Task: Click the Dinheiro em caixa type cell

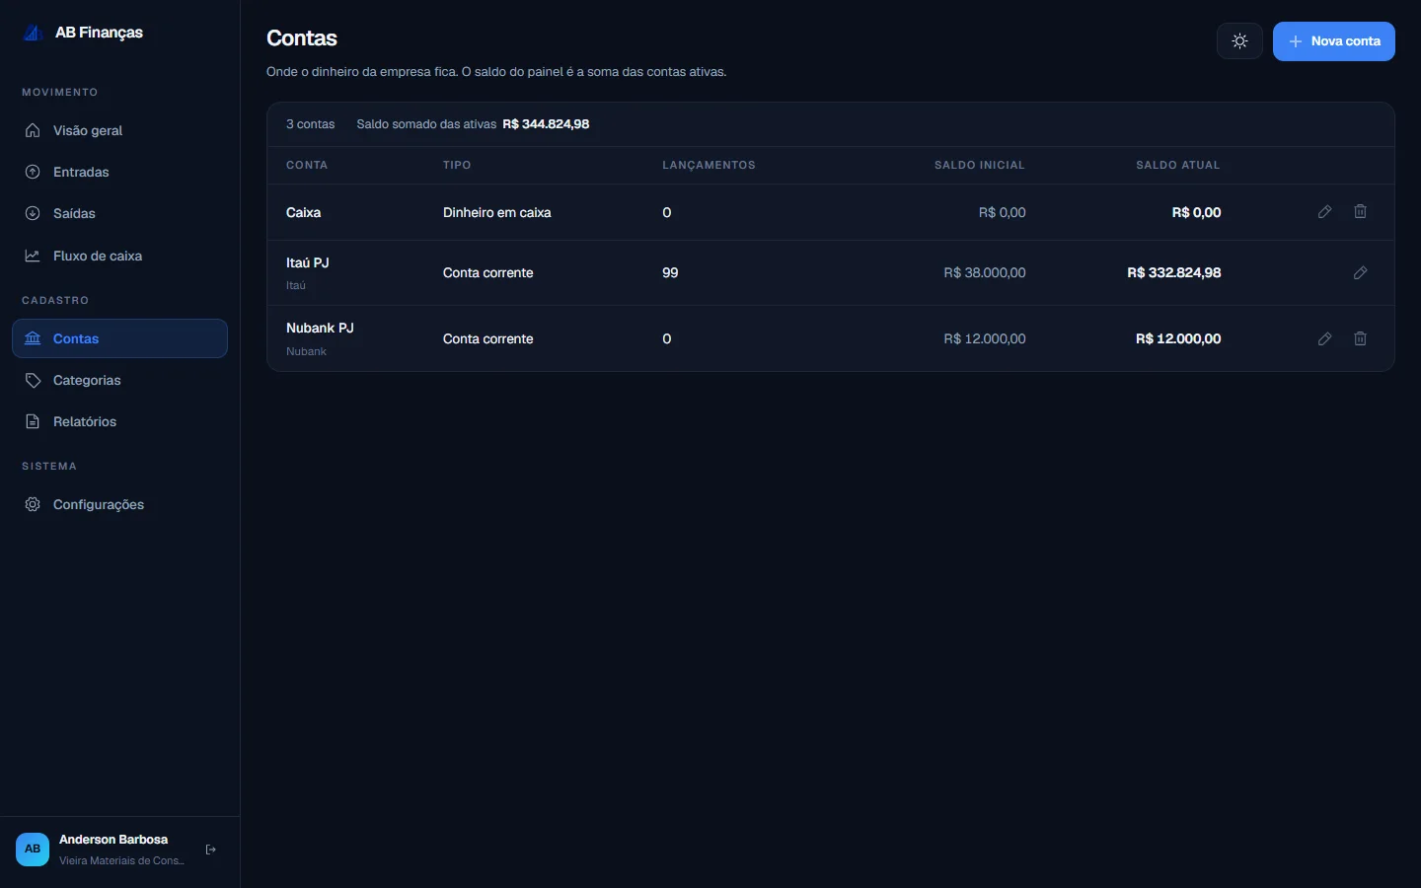Action: pyautogui.click(x=497, y=212)
